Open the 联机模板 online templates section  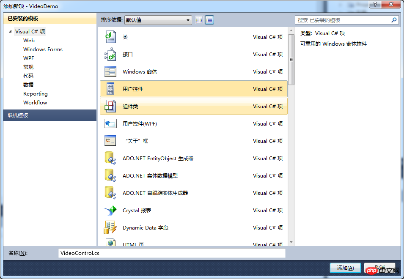[50, 115]
